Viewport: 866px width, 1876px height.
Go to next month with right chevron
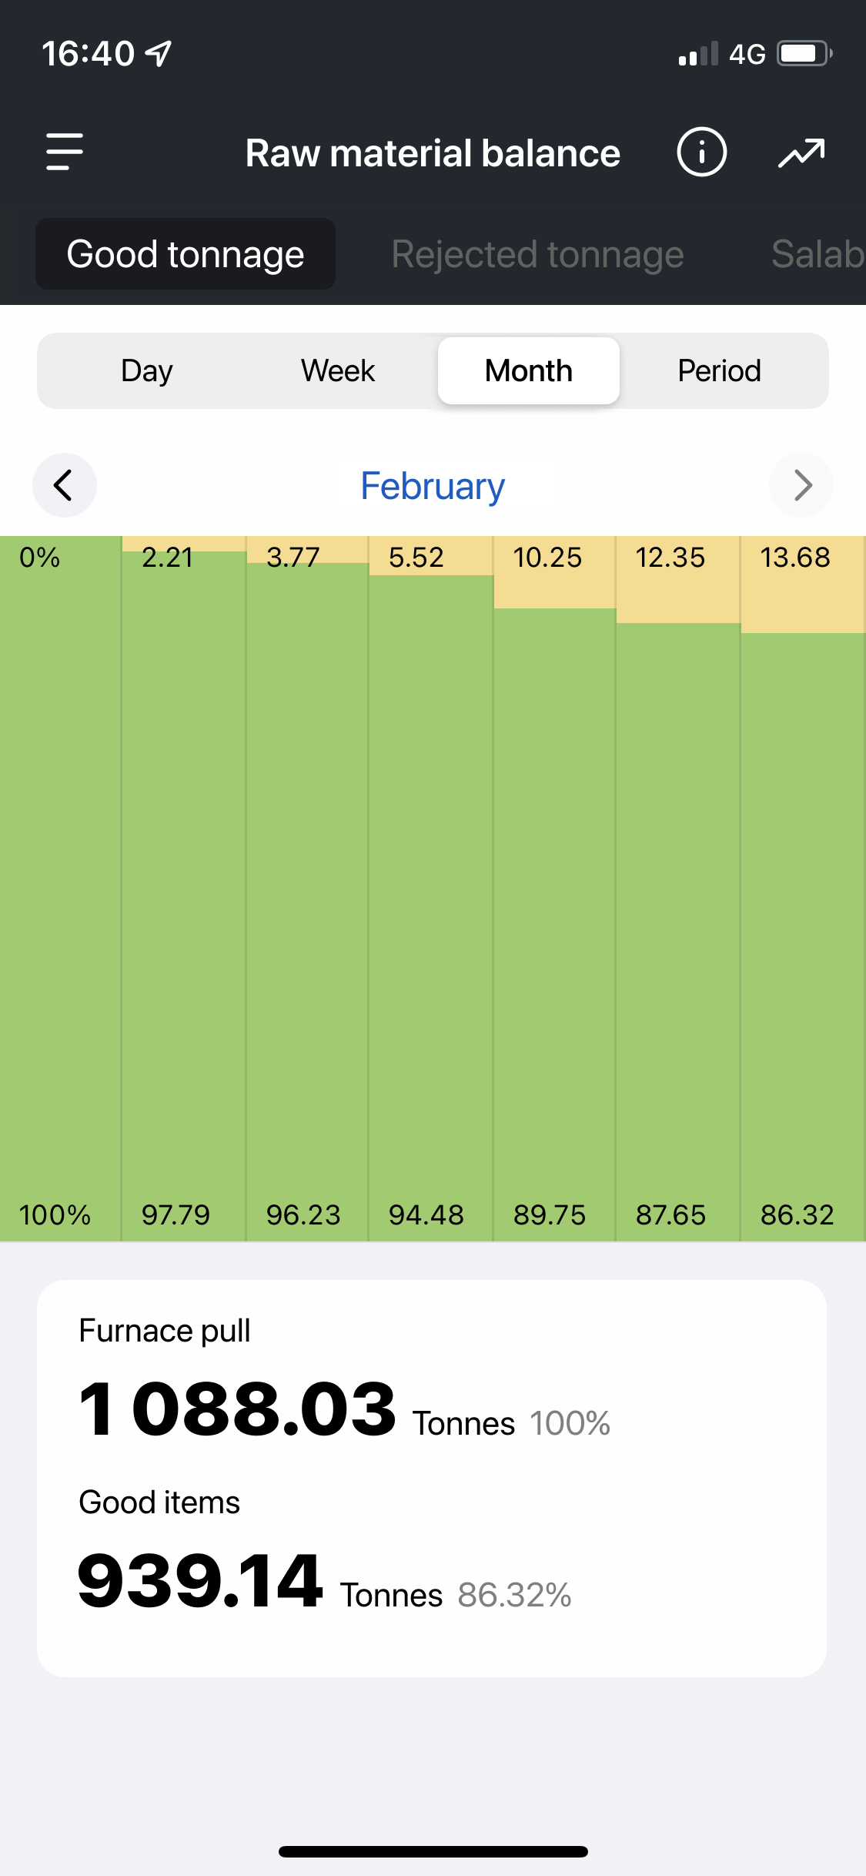[x=801, y=485]
